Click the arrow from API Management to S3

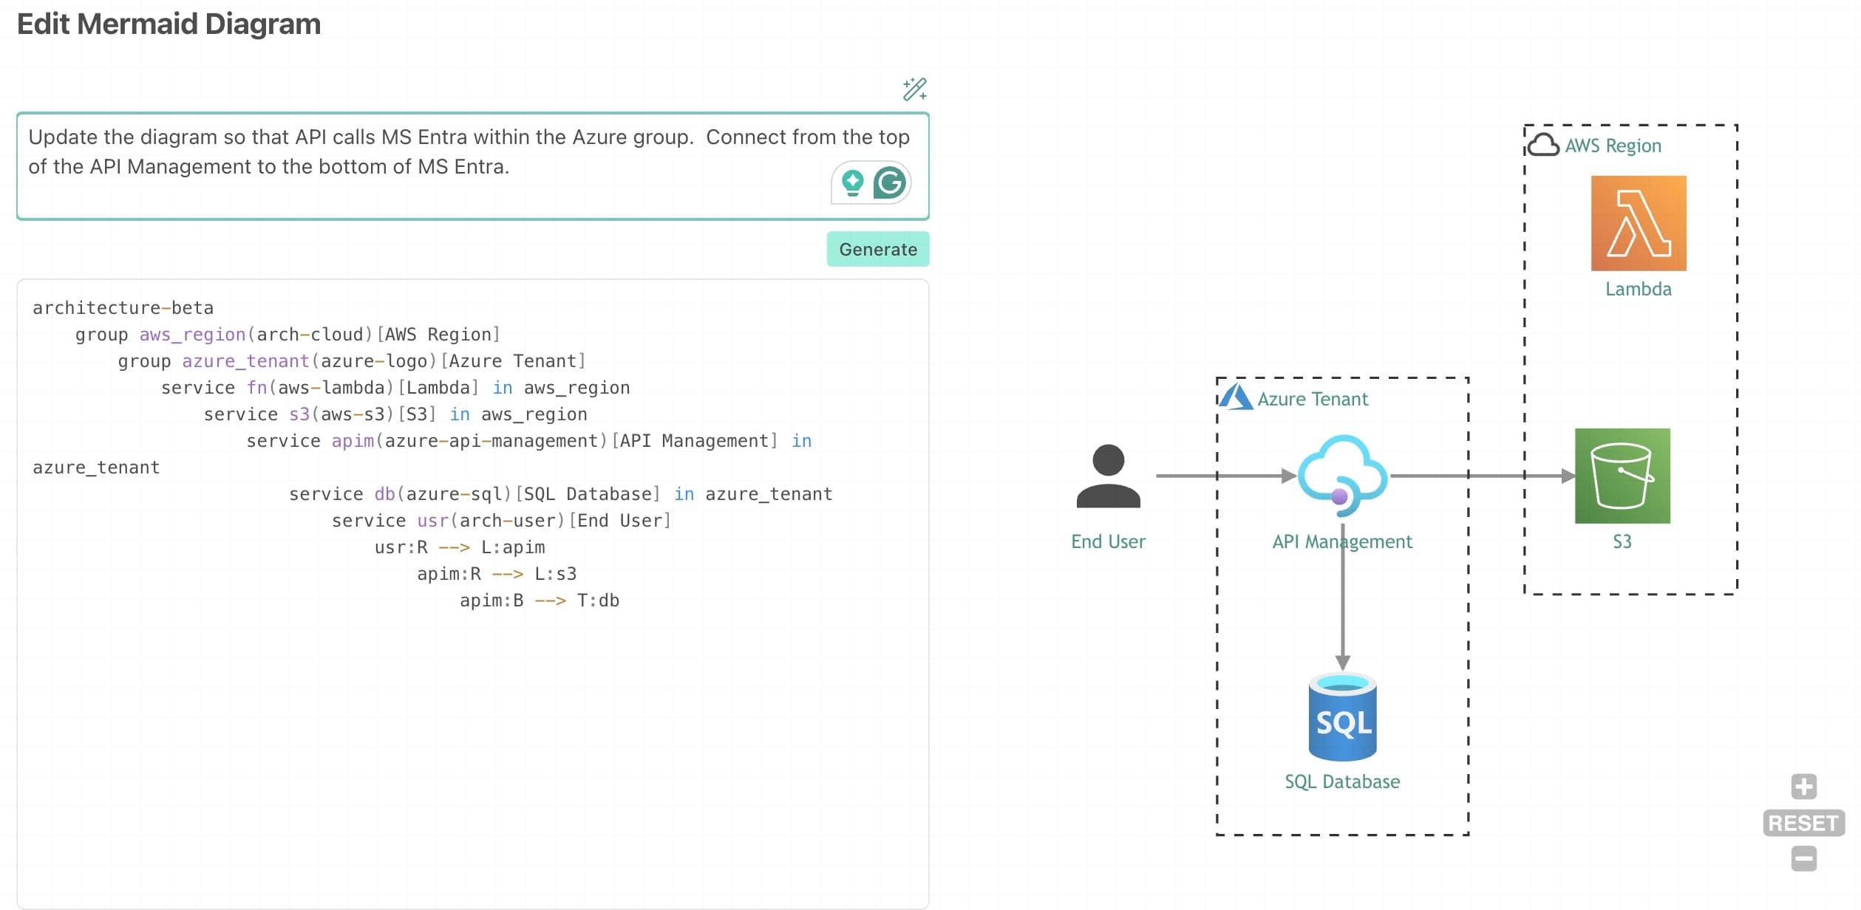coord(1483,476)
